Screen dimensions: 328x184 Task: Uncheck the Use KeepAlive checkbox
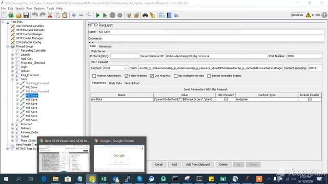(152, 76)
